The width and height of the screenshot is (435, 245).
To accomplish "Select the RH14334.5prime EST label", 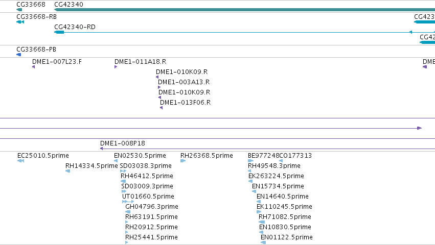I will coord(91,166).
